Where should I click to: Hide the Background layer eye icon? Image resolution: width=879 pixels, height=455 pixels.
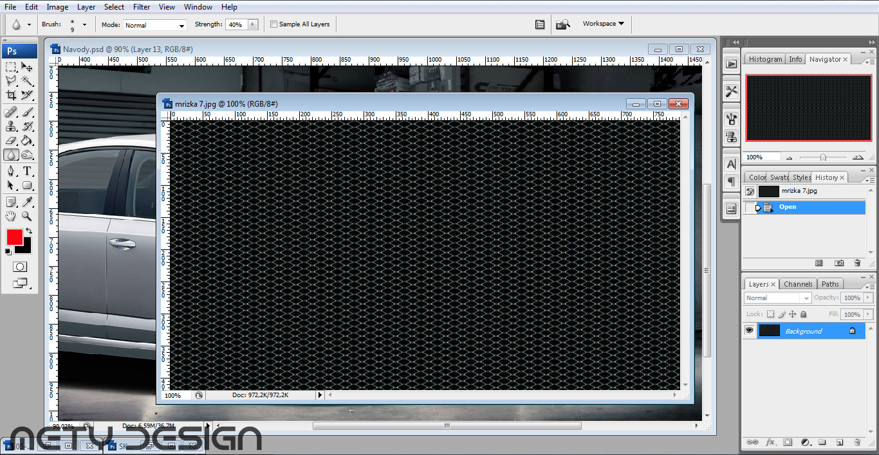(x=749, y=330)
